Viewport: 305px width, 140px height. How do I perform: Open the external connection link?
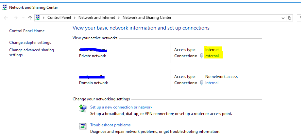click(212, 56)
